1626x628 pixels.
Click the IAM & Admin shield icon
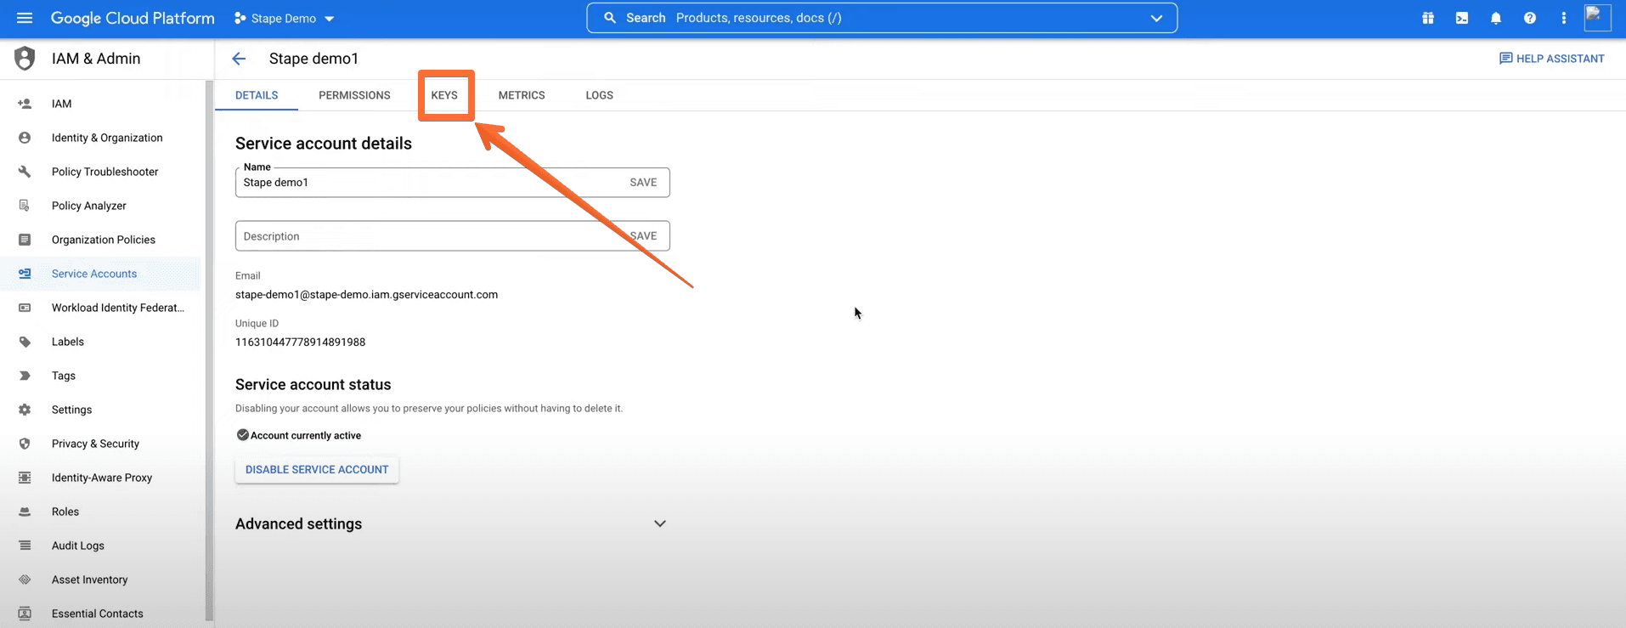(25, 58)
